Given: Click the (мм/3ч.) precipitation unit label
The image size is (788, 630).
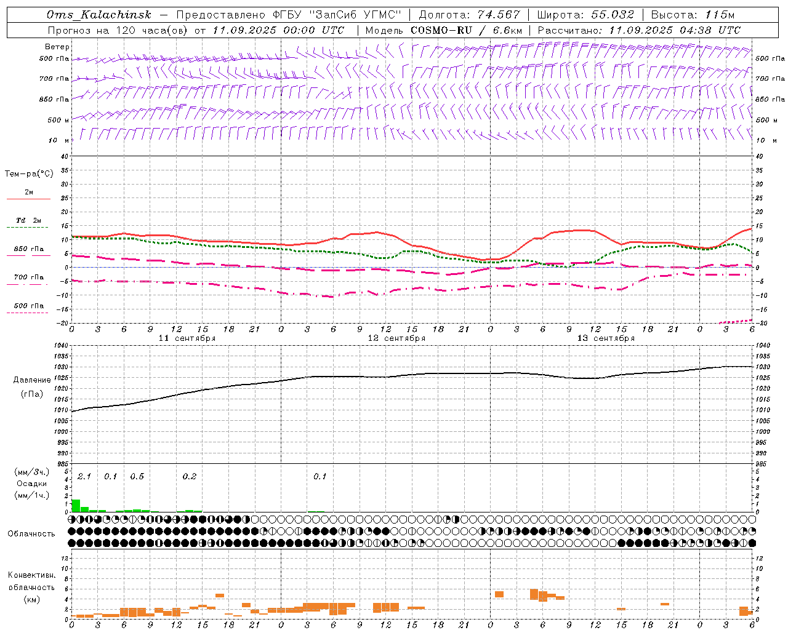Looking at the screenshot, I should coord(32,472).
